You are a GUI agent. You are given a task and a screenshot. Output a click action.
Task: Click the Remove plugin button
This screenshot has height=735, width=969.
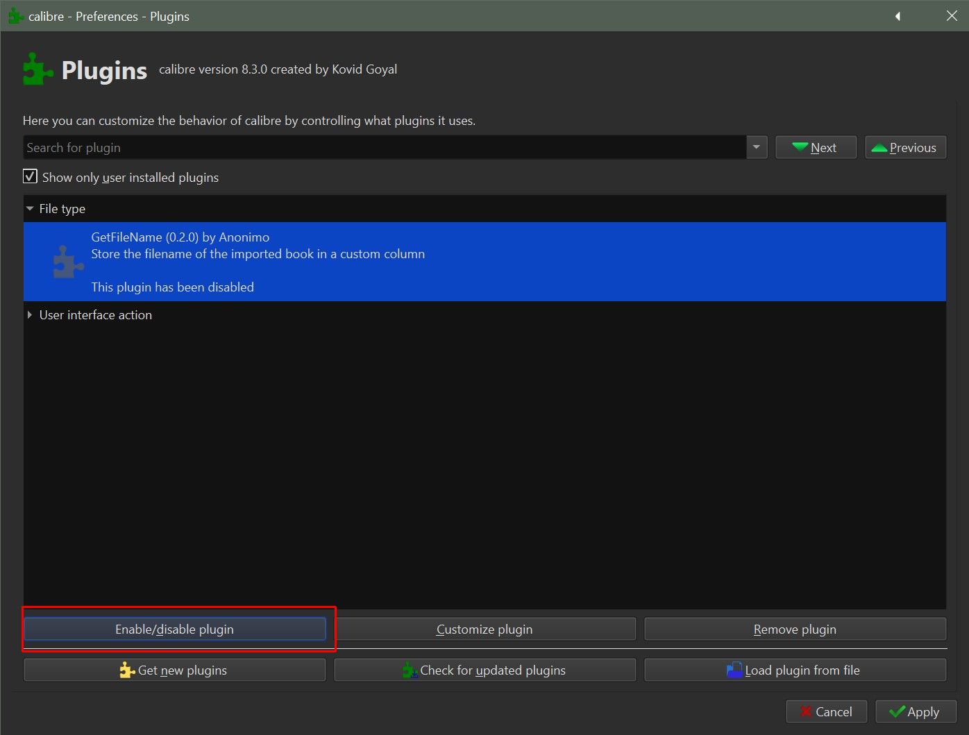795,629
